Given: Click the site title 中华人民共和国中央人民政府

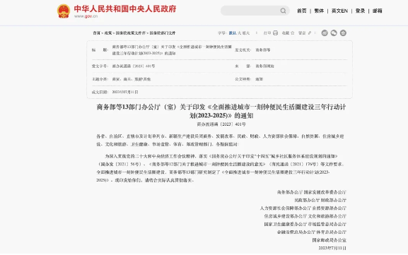Looking at the screenshot, I should coord(125,9).
